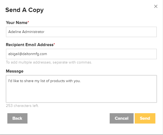Image resolution: width=163 pixels, height=135 pixels.
Task: Click the word Copy in dialog title
Action: (36, 10)
